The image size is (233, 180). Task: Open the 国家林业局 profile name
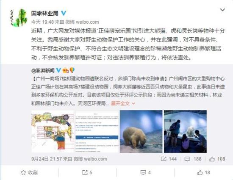click(45, 14)
